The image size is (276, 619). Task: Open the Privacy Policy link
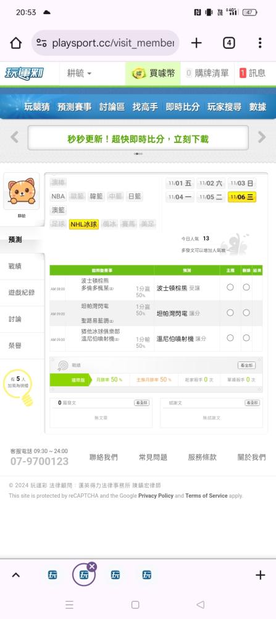coord(156,495)
